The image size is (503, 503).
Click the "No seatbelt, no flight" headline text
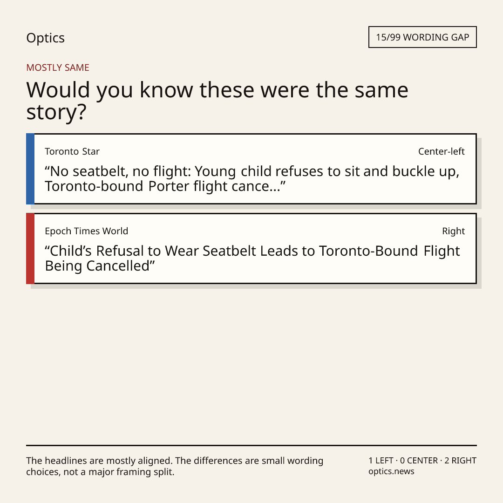(x=252, y=179)
